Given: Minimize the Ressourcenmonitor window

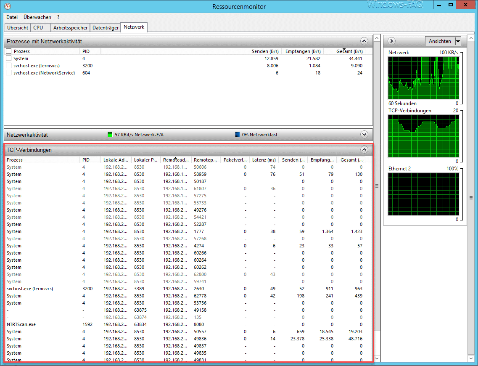Looking at the screenshot, I should pyautogui.click(x=439, y=5).
